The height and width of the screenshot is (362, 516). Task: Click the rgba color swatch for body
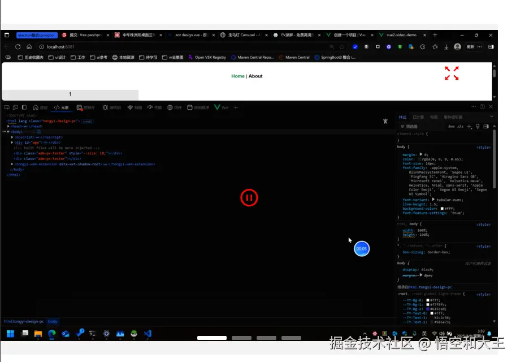(x=420, y=160)
